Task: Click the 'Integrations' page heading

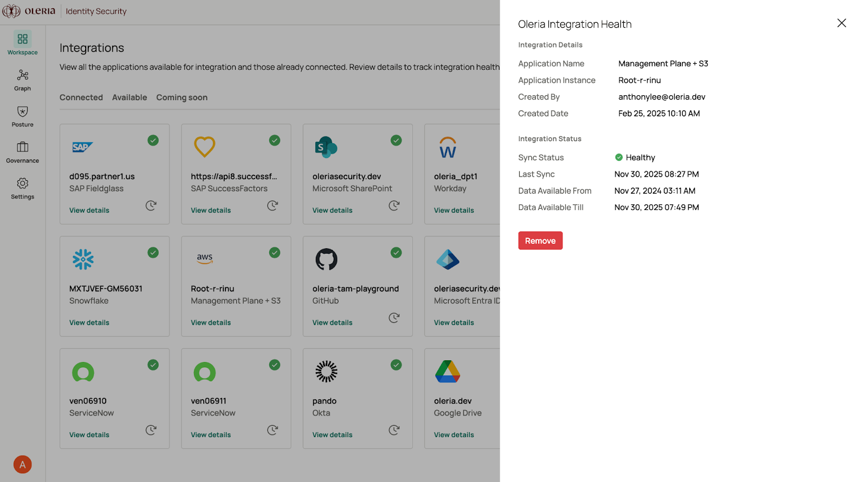Action: (x=92, y=48)
